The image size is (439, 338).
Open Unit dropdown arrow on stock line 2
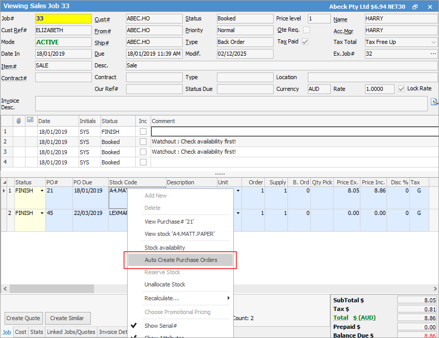click(238, 213)
